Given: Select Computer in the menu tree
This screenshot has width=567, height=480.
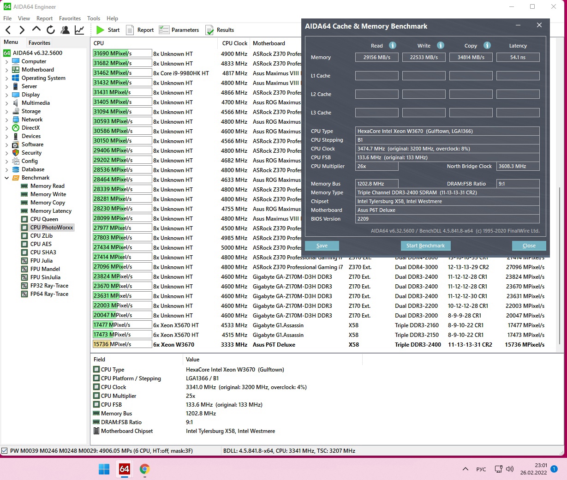Looking at the screenshot, I should point(34,61).
